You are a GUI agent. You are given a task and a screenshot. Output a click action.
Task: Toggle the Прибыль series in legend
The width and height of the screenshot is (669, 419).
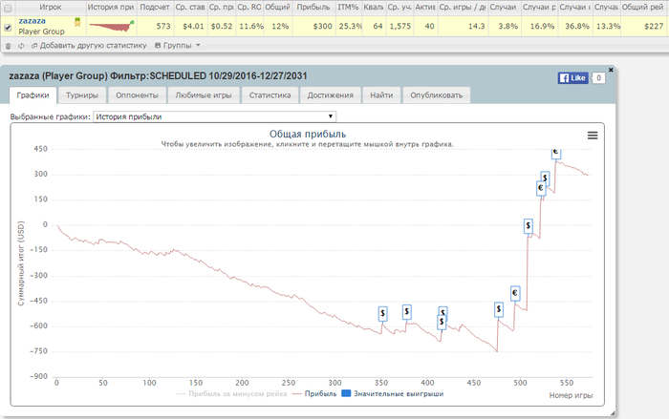319,392
